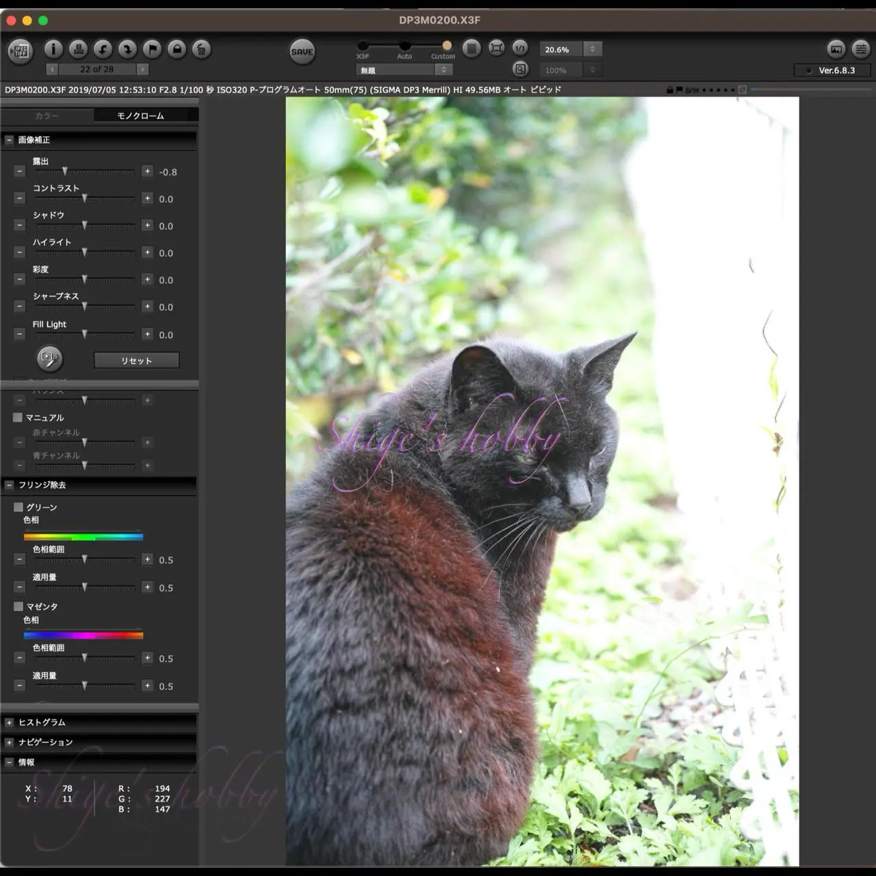Enable the グリーン fringe checkbox

(18, 507)
